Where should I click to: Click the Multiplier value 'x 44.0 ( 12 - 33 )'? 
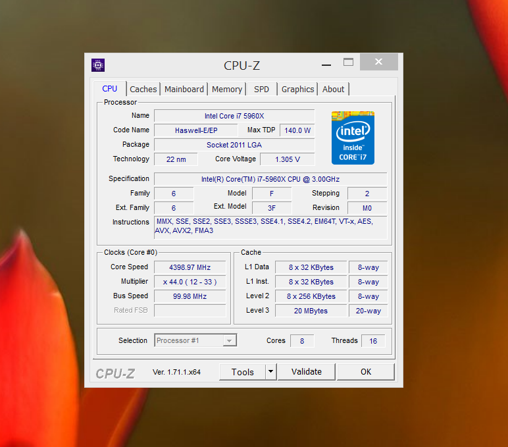pos(190,282)
